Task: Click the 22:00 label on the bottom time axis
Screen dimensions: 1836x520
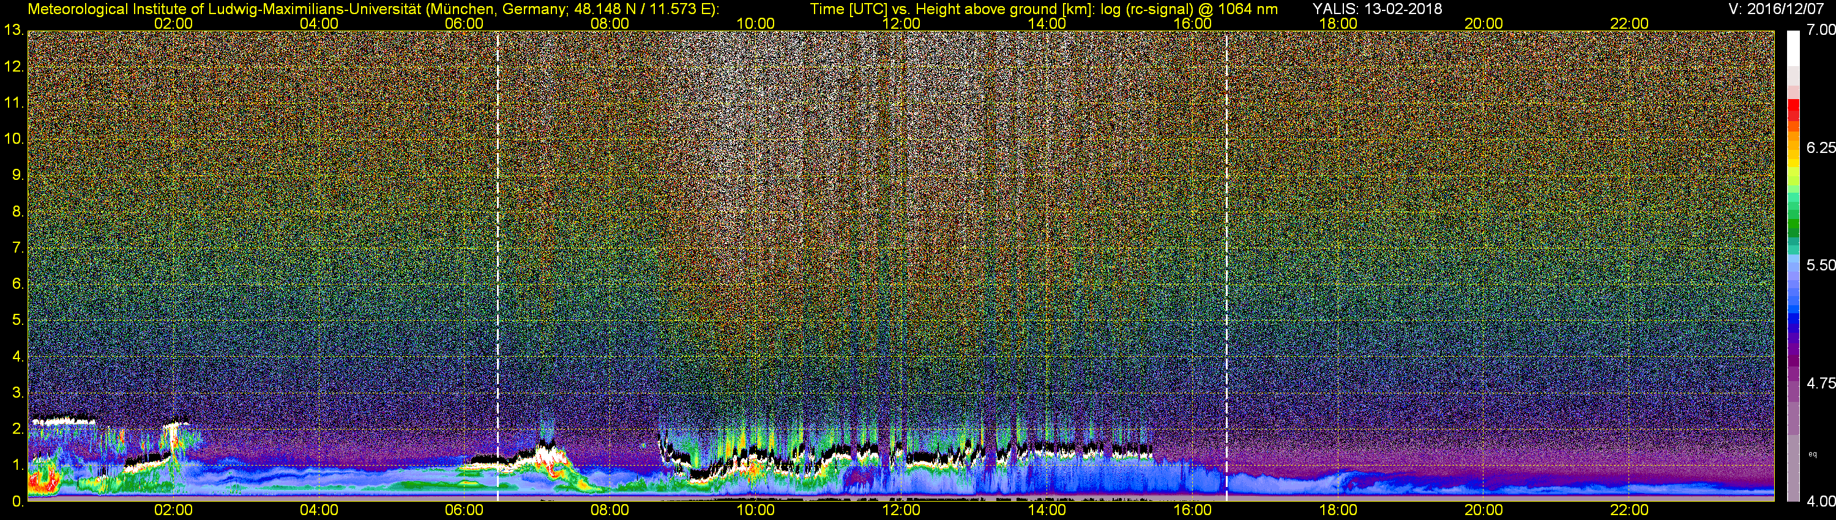Action: tap(1629, 510)
